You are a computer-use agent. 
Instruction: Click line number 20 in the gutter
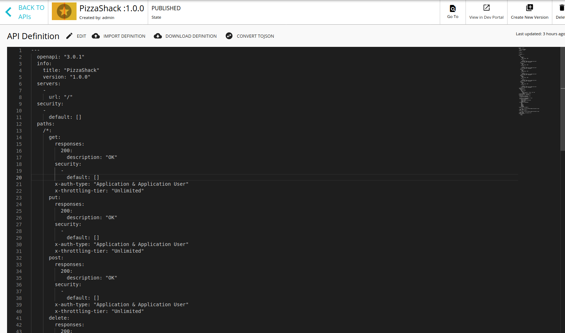coord(19,178)
